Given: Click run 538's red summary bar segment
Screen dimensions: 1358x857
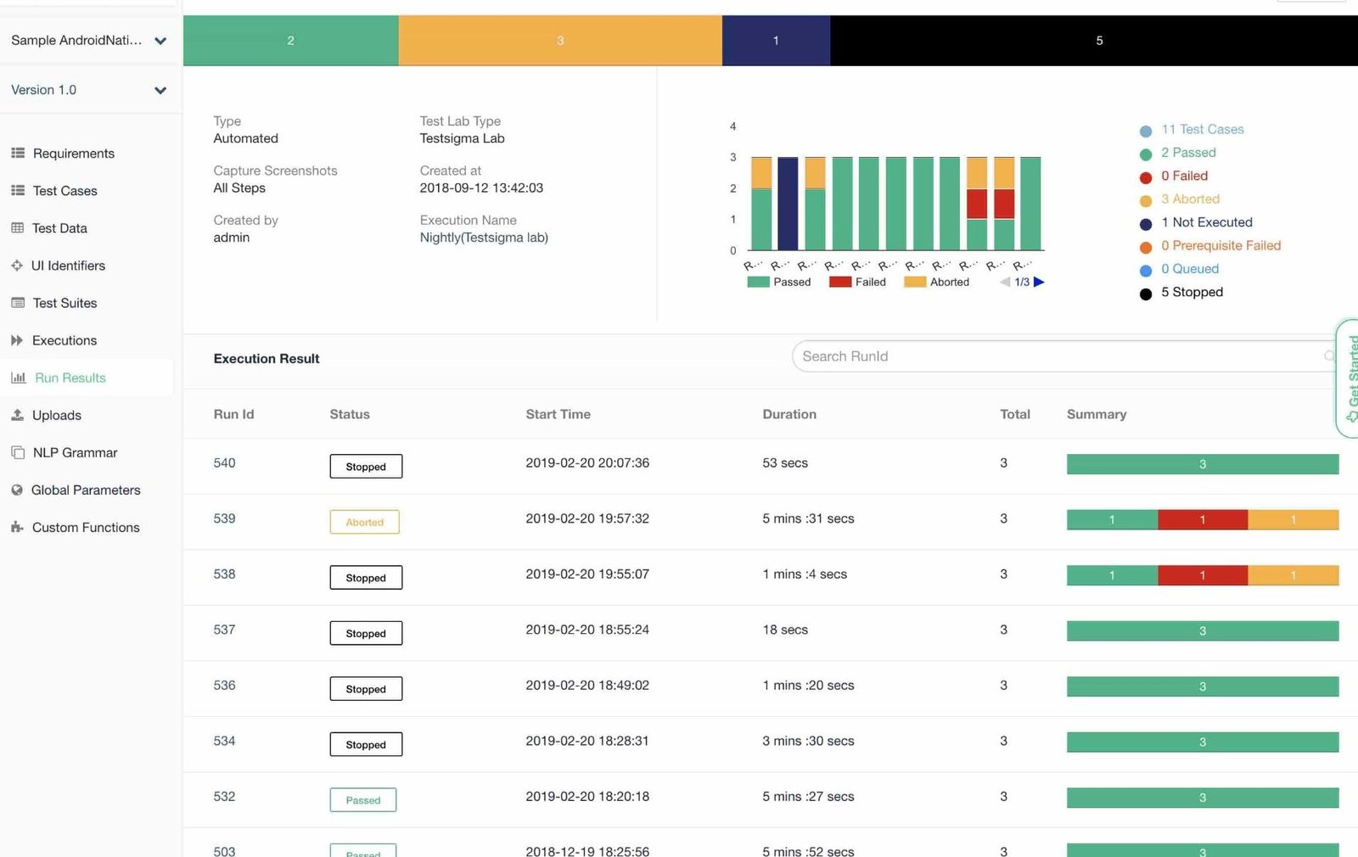Looking at the screenshot, I should 1202,574.
